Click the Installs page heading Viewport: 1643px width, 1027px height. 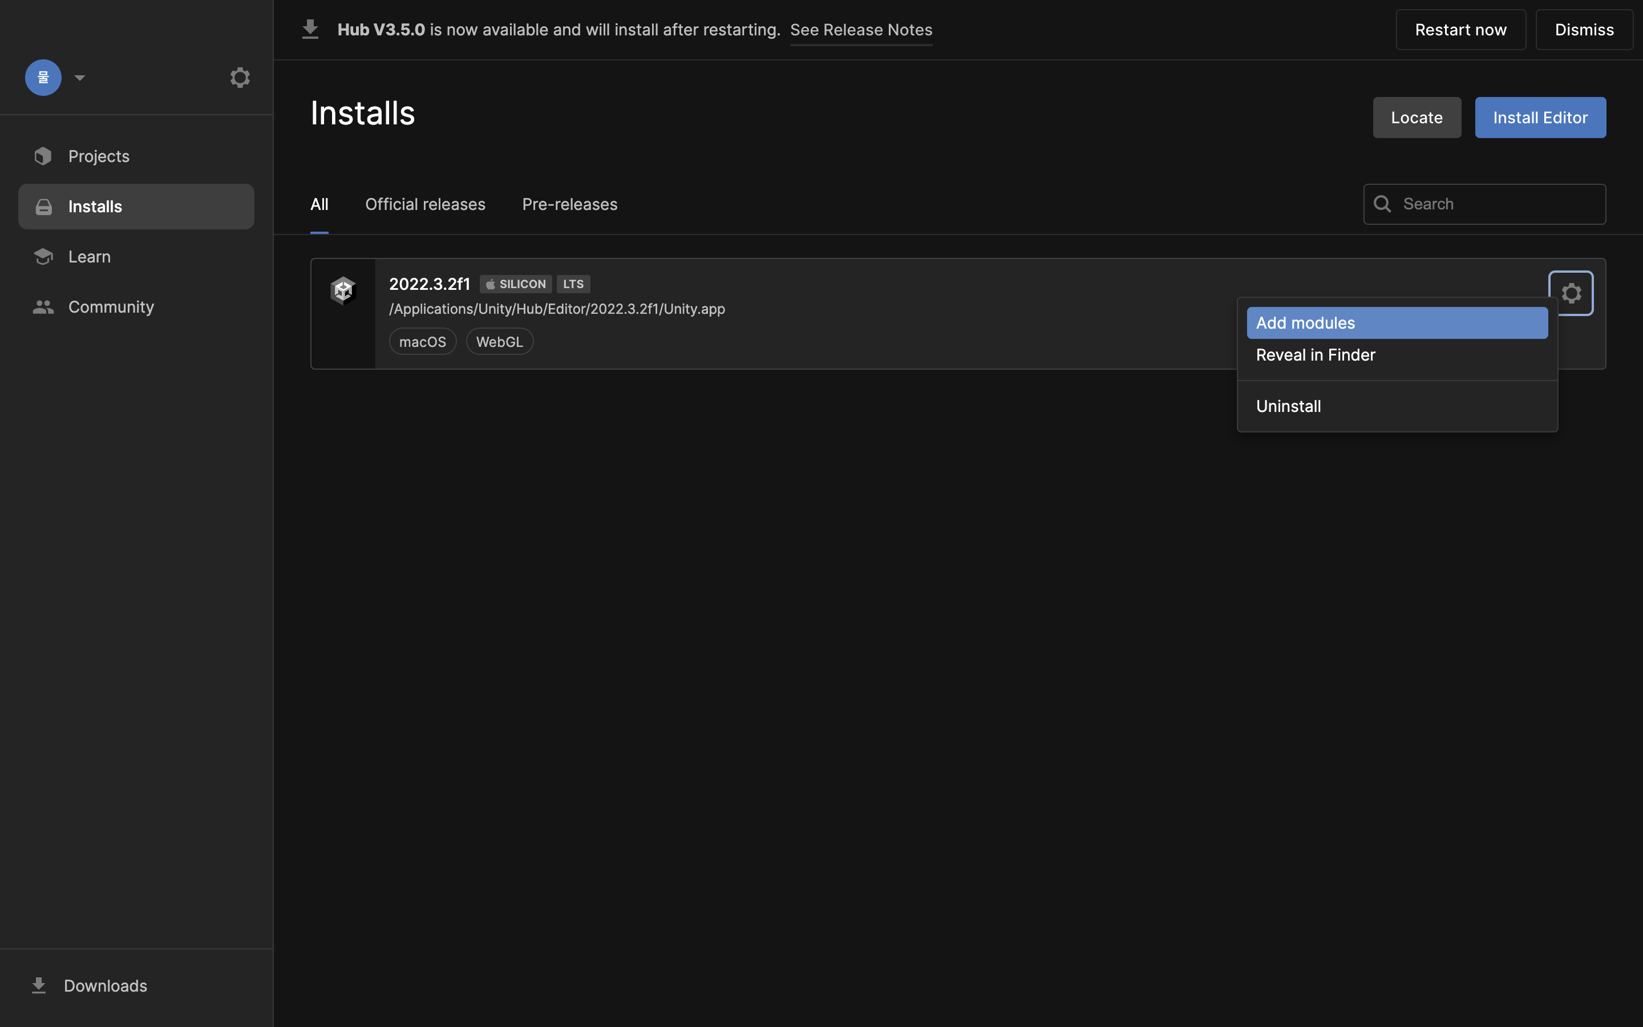(x=363, y=113)
